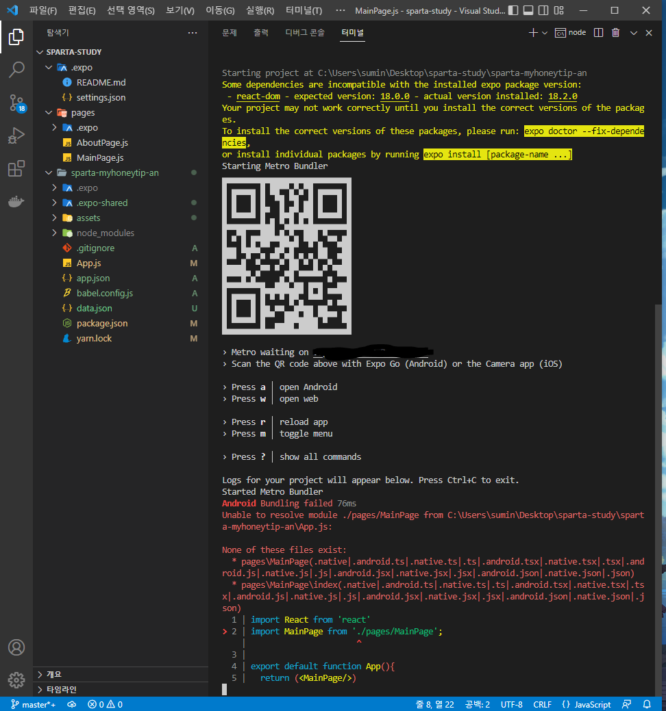
Task: Expand the 개요 outline section
Action: pyautogui.click(x=121, y=674)
